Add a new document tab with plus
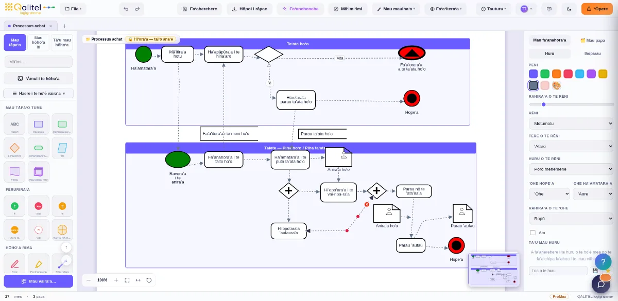The width and height of the screenshot is (618, 301). [x=64, y=26]
